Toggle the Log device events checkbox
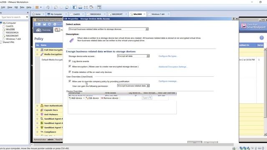Screen dimensions: 267x150 (70, 61)
